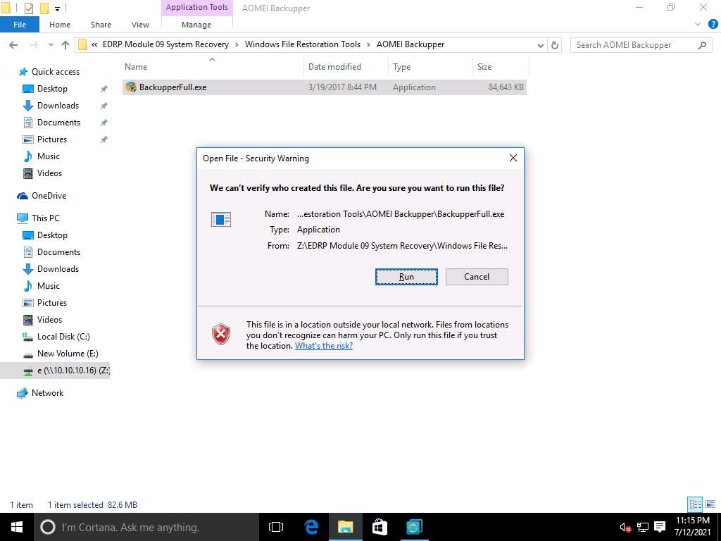Open the Windows Start menu
The image size is (721, 541).
click(17, 527)
